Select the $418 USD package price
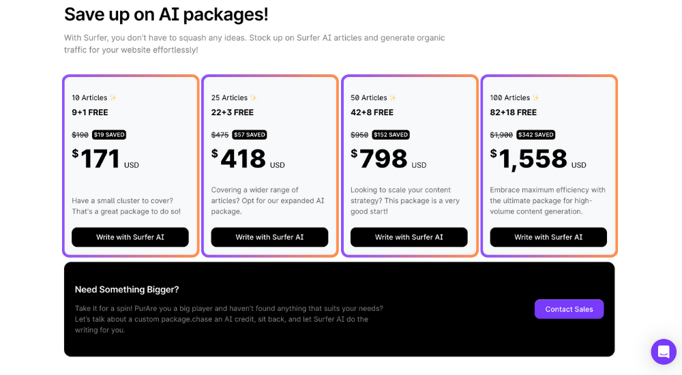This screenshot has height=375, width=682. tap(248, 159)
